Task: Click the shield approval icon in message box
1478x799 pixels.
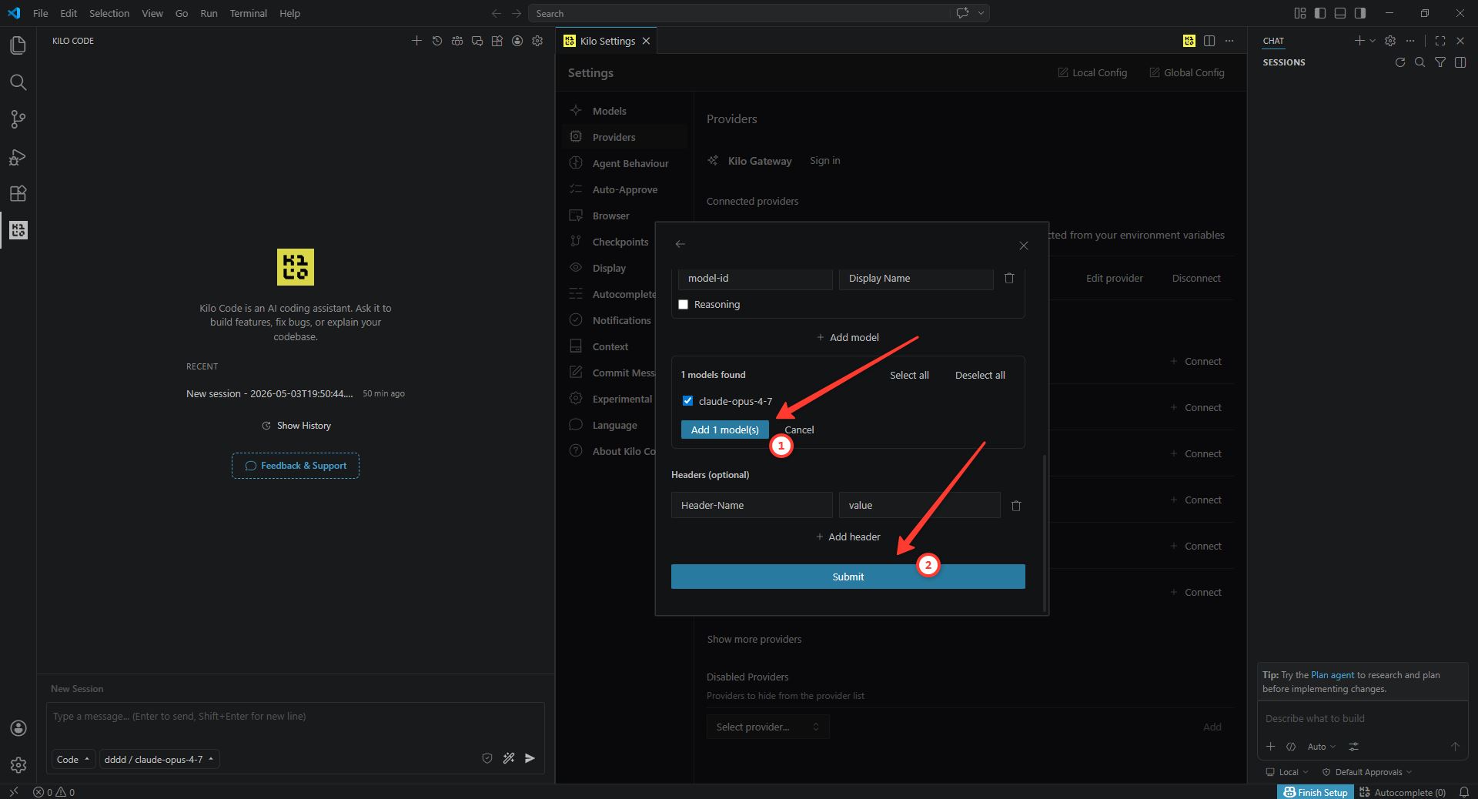Action: (487, 758)
